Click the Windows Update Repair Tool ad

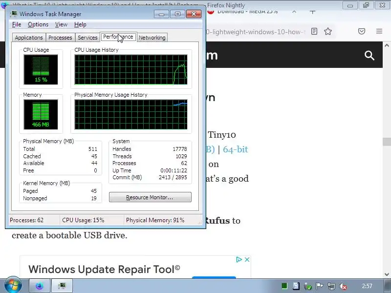pyautogui.click(x=104, y=269)
